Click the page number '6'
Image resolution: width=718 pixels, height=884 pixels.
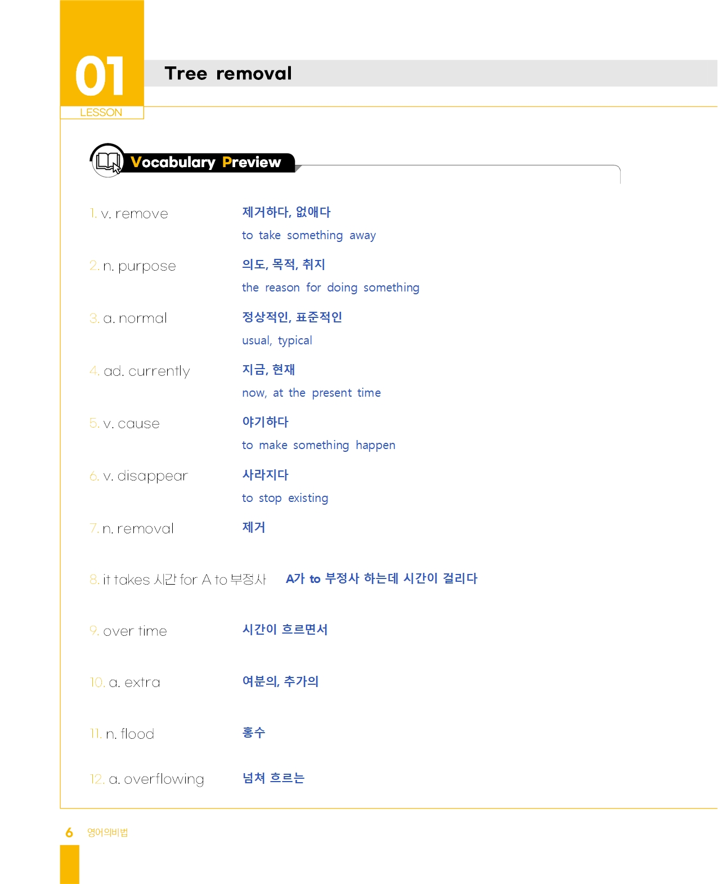click(x=69, y=833)
